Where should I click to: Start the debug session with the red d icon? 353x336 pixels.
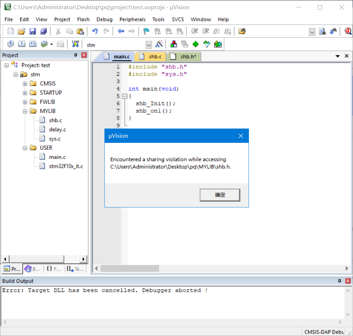[348, 31]
